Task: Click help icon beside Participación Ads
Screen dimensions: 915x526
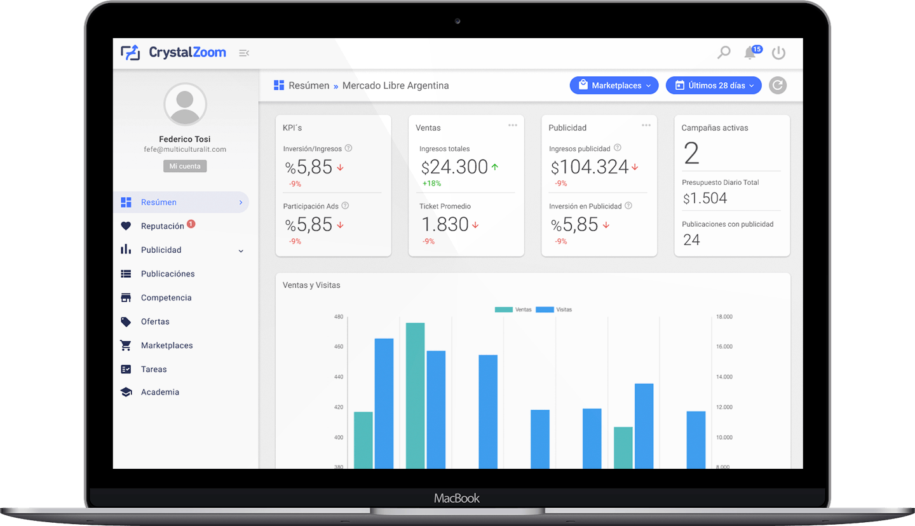Action: (345, 206)
